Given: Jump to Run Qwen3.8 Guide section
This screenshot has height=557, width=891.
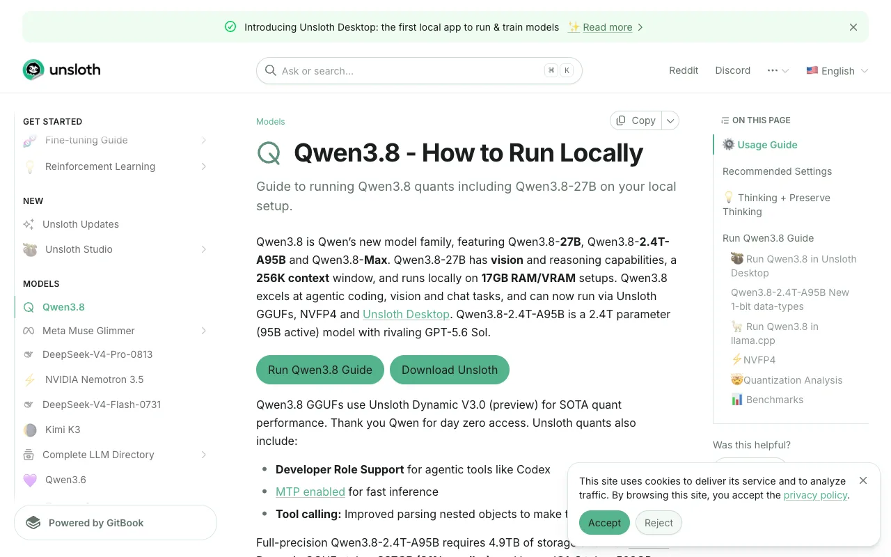Looking at the screenshot, I should pyautogui.click(x=768, y=238).
